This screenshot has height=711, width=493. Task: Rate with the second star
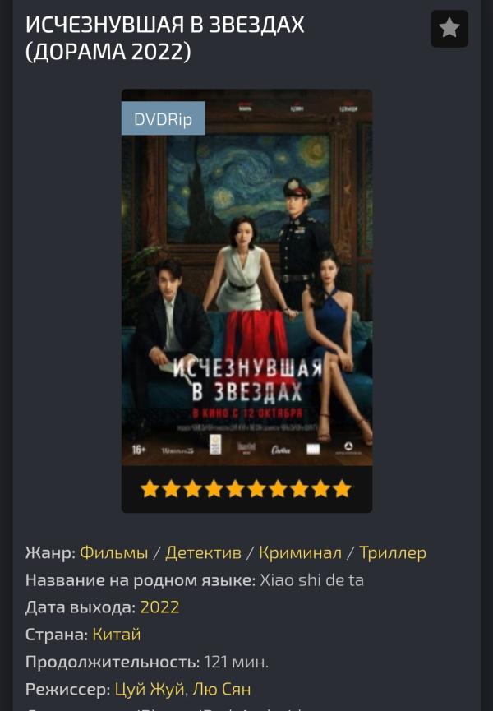[x=171, y=489]
